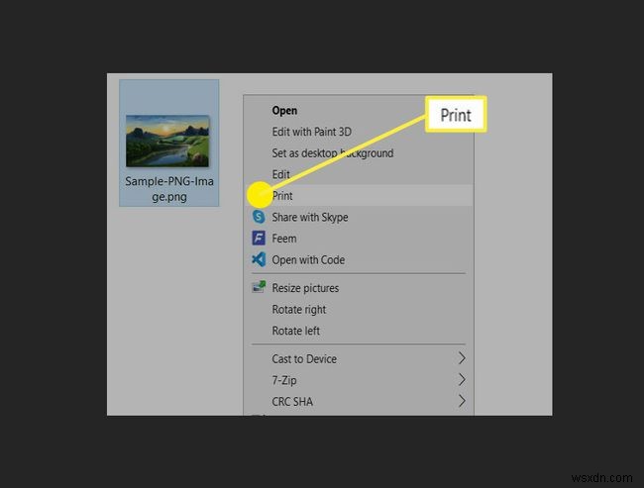Select the Sample-PNG-Image landscape thumbnail

point(168,141)
